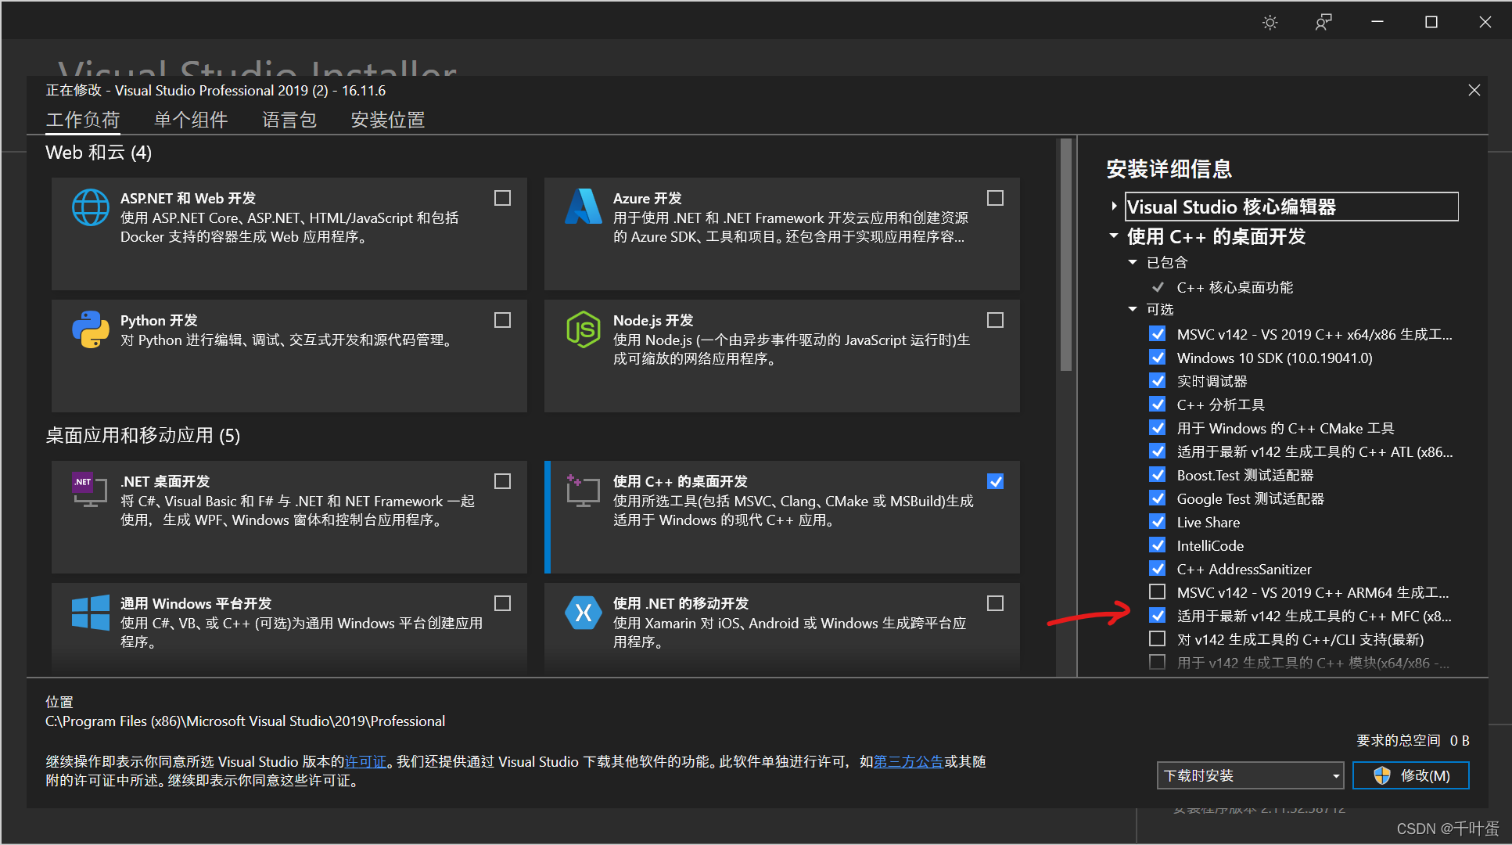Screen dimensions: 1512x845
Task: Open feedback icon in the title bar
Action: tap(1323, 23)
